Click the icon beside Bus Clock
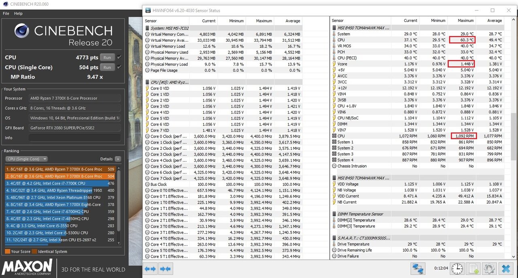The image size is (518, 278). [147, 184]
